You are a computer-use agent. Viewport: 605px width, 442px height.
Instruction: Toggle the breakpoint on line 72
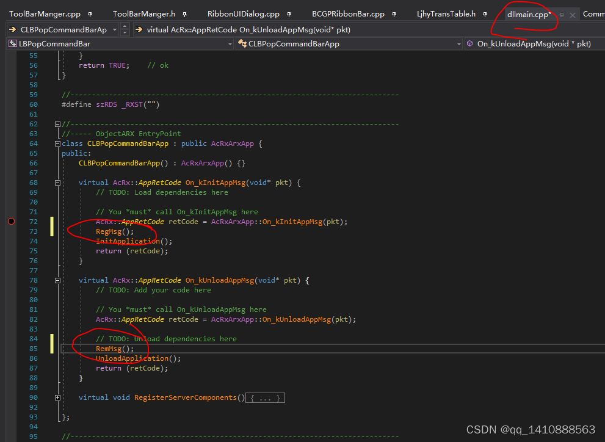coord(11,222)
